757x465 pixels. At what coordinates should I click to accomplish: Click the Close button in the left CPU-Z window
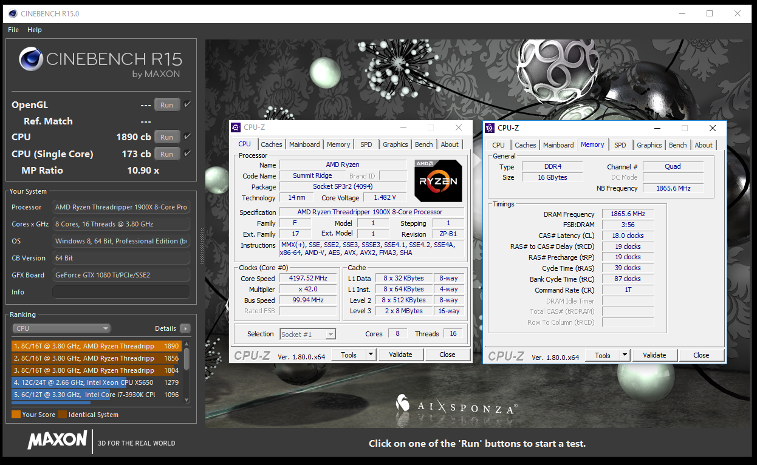[x=447, y=355]
